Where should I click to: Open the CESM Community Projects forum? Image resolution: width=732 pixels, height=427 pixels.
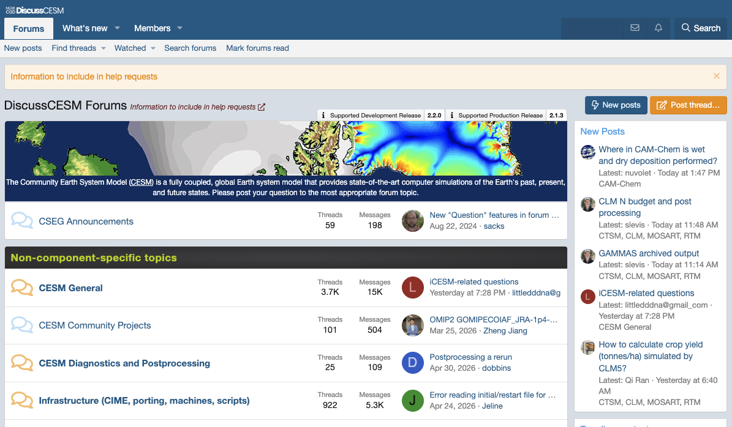pyautogui.click(x=95, y=325)
